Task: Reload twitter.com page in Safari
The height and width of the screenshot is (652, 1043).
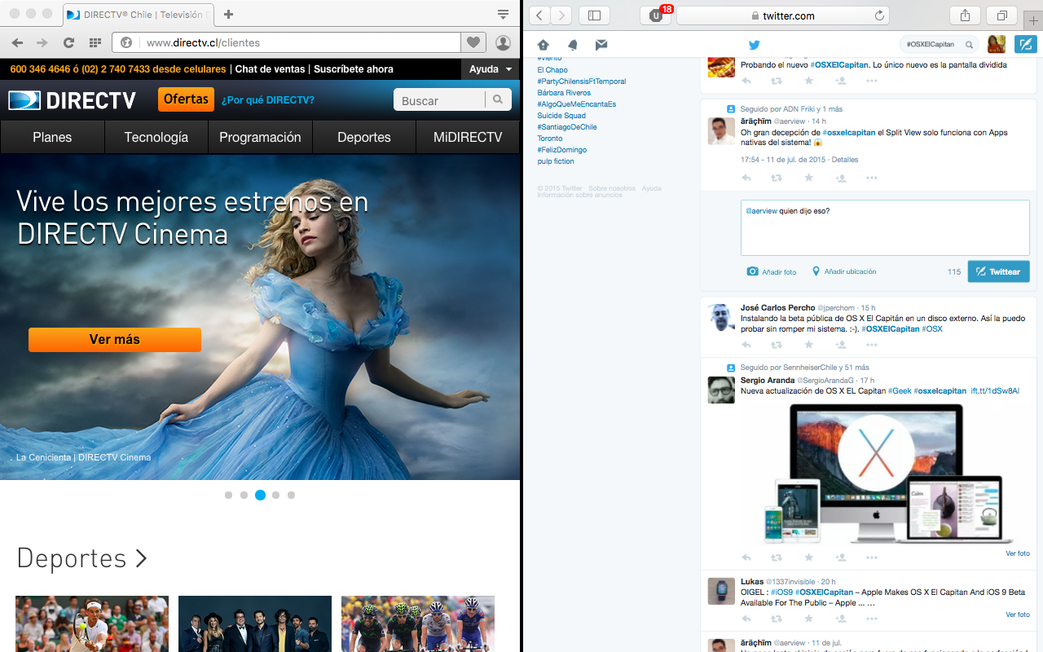Action: [x=879, y=15]
